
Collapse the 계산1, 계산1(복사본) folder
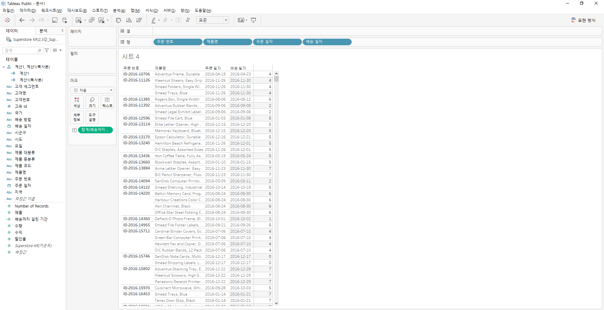(x=4, y=67)
